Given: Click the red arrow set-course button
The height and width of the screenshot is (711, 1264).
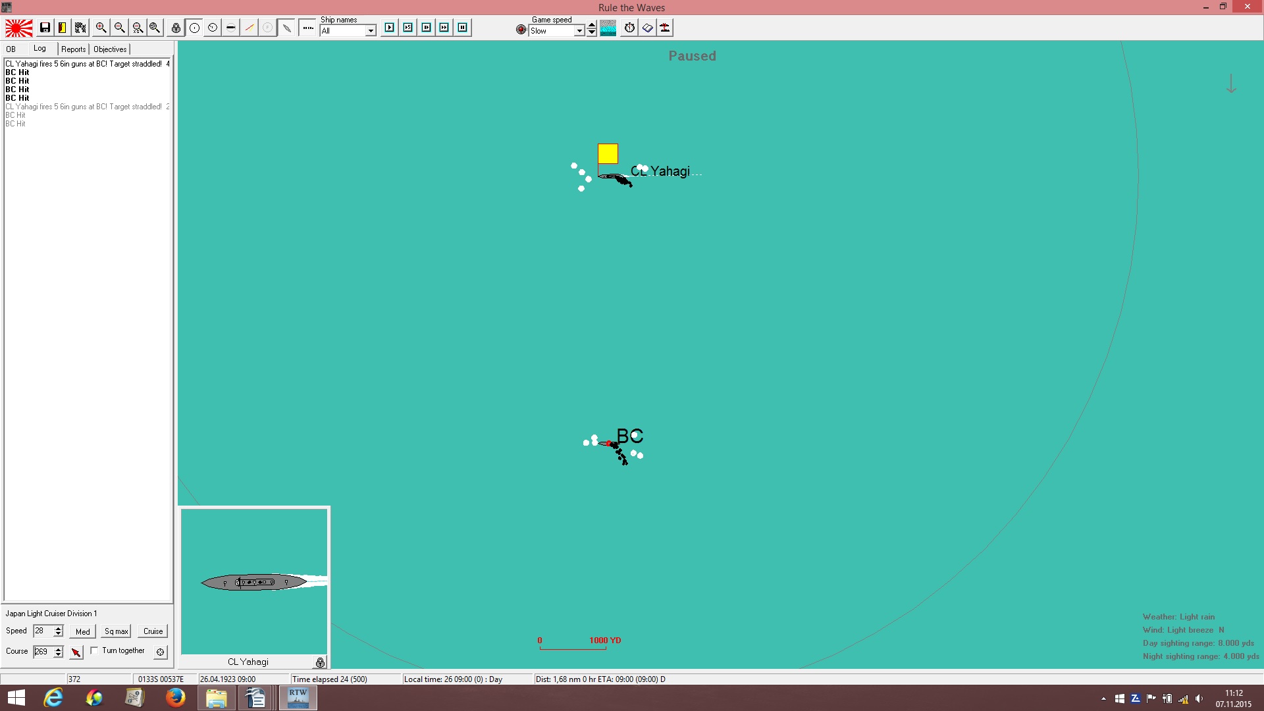Looking at the screenshot, I should 76,652.
